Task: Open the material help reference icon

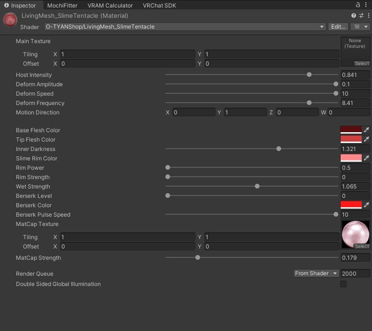Action: point(354,15)
